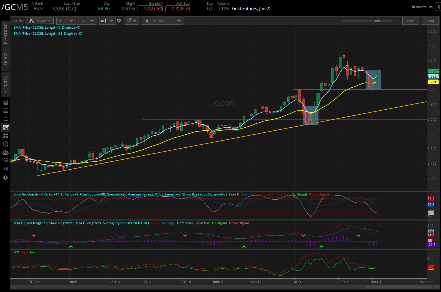Screen dimensions: 441x292
Task: Click the Load chart button
Action: [430, 21]
